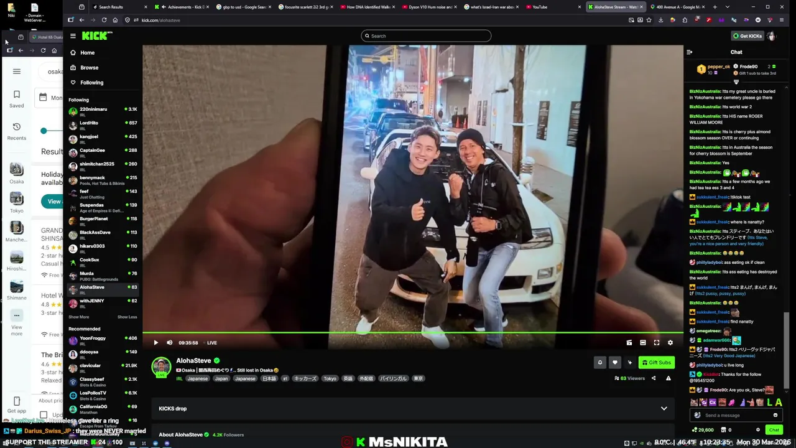Open LordHito channel in Following
The height and width of the screenshot is (448, 796).
coord(103,125)
